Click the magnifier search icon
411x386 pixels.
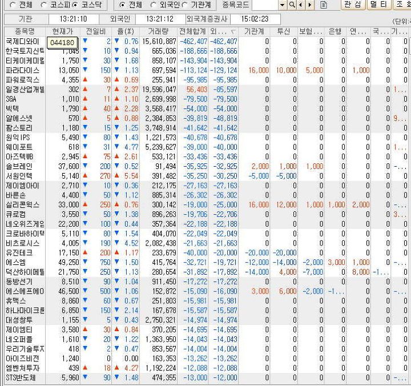[292, 5]
